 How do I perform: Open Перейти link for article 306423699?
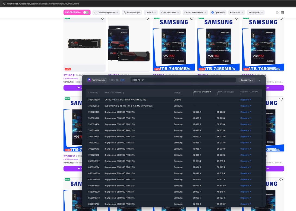click(245, 100)
